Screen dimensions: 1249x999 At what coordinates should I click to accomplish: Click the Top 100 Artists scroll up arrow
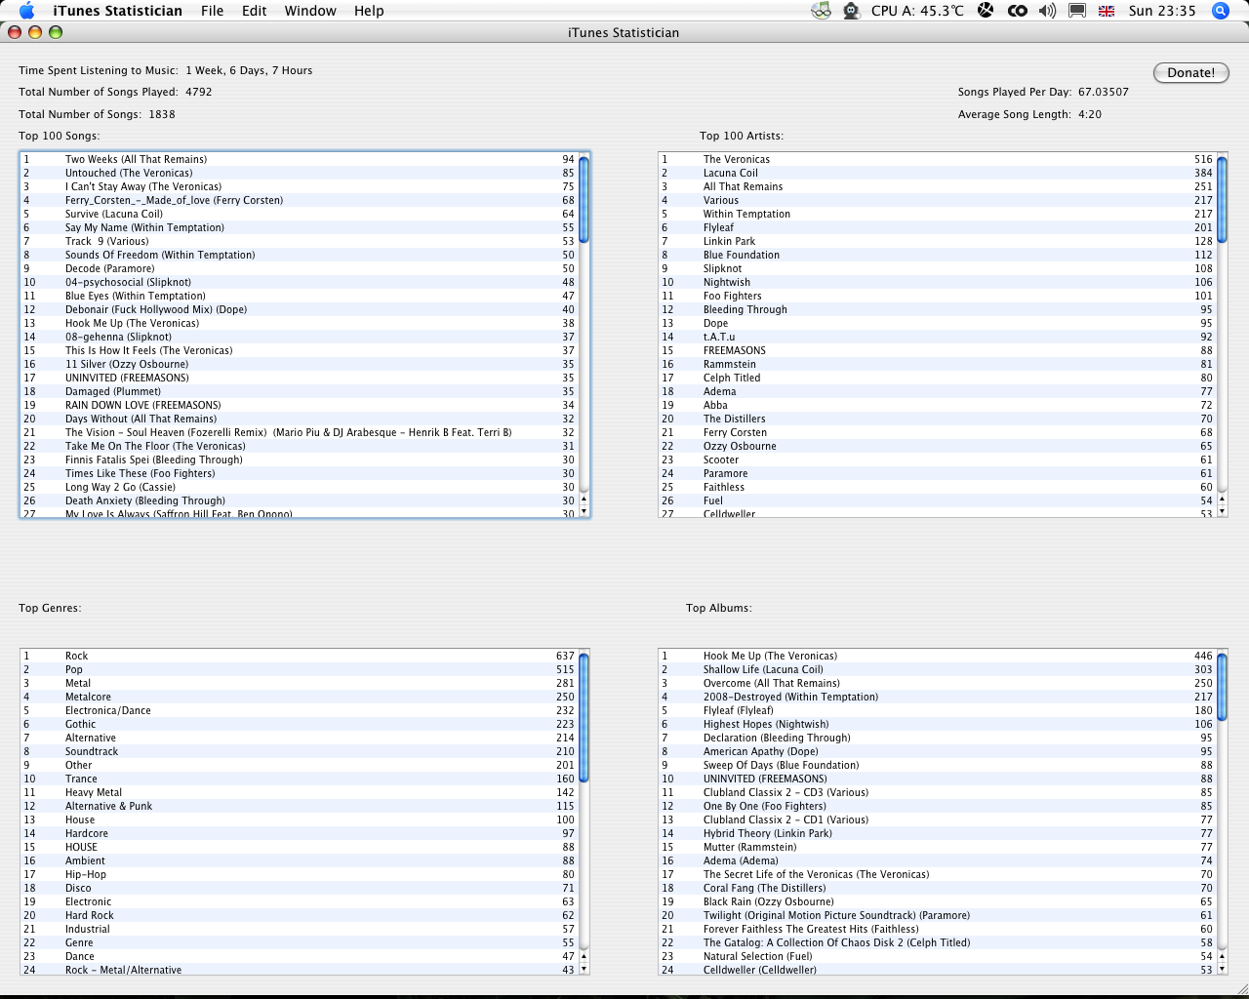click(x=1222, y=499)
